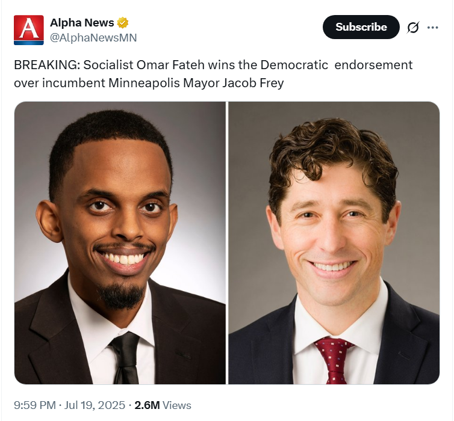Click 'Jacob Frey' in the tweet text

[253, 83]
